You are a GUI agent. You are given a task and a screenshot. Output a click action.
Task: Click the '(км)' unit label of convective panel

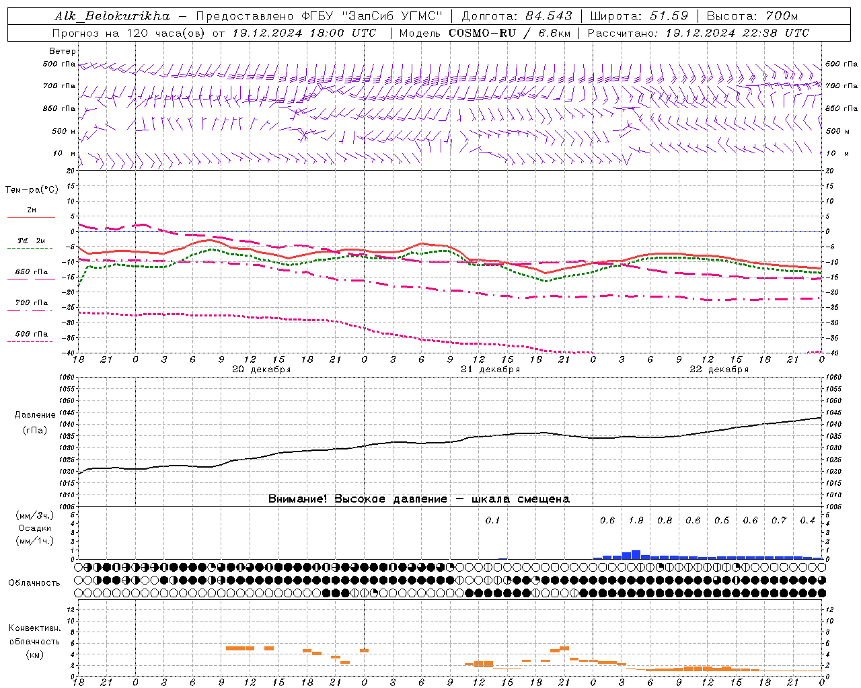[34, 654]
